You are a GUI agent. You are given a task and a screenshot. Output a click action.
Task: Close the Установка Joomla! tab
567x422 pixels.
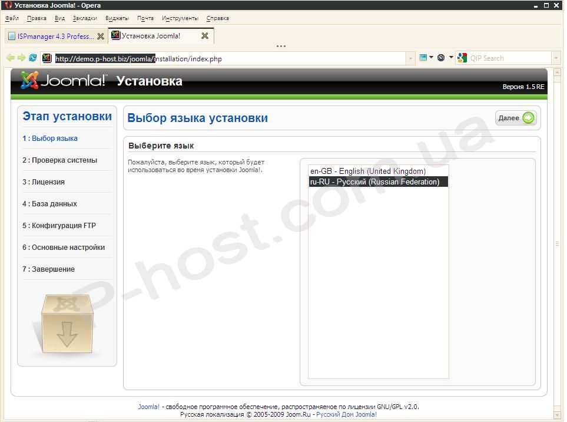(205, 36)
